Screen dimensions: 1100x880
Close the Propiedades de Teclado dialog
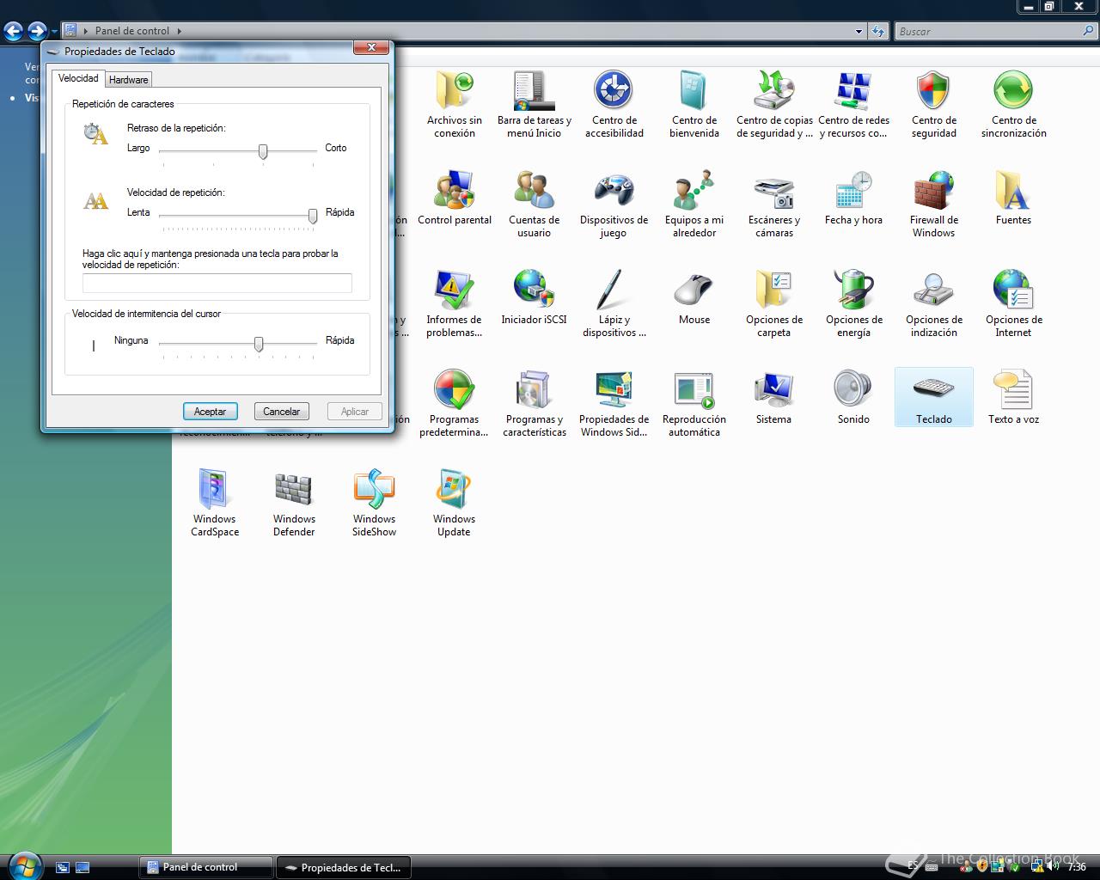(x=371, y=47)
